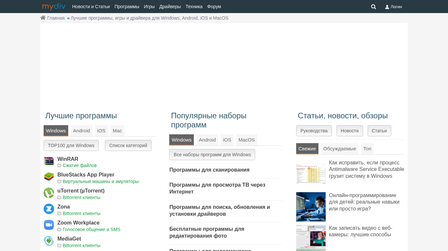
Task: Open Логин user account link
Action: 394,7
